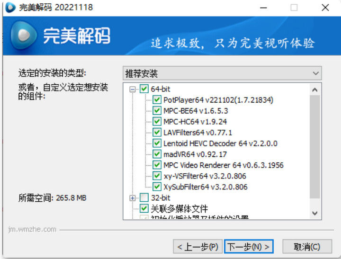Select the 32-bit tree label
This screenshot has height=259, width=341.
(161, 198)
